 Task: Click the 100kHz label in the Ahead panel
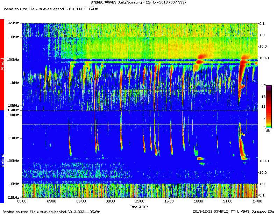coord(13,60)
